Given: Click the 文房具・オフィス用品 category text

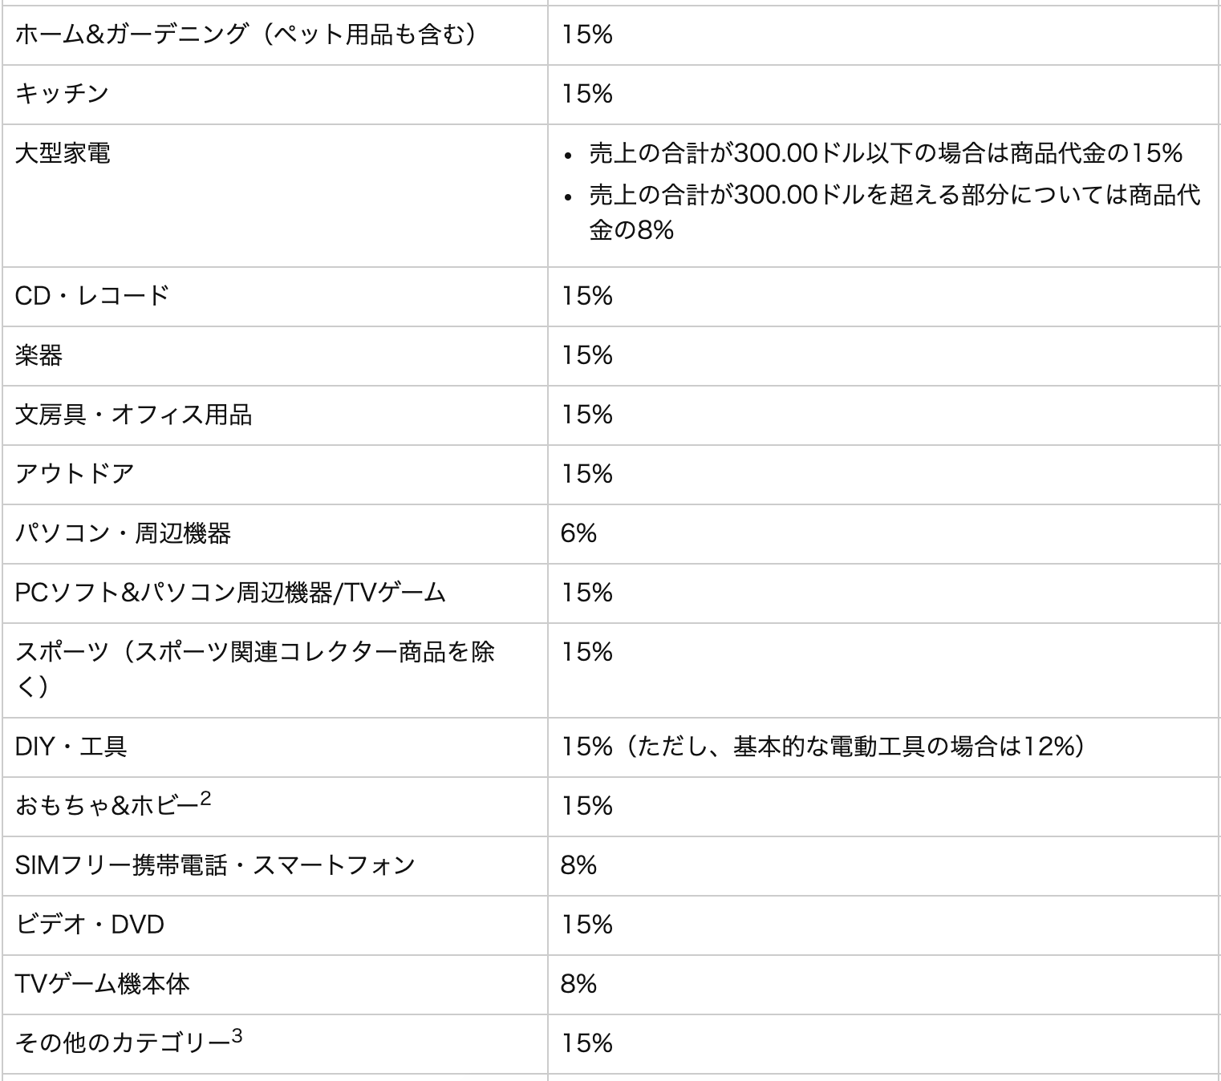Looking at the screenshot, I should coord(133,415).
